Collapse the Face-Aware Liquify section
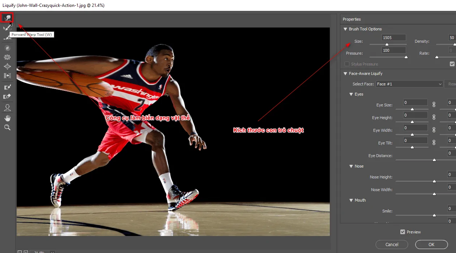 point(345,73)
